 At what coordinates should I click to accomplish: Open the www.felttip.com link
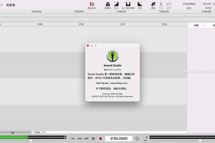pos(119,83)
